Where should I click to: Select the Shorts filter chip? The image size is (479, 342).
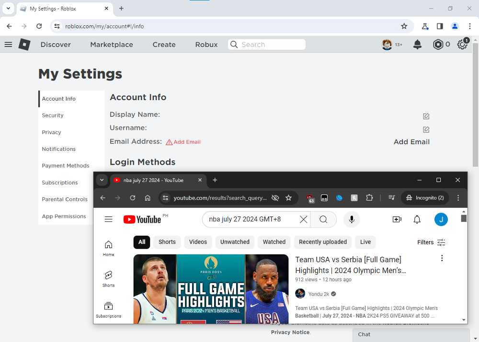(167, 242)
